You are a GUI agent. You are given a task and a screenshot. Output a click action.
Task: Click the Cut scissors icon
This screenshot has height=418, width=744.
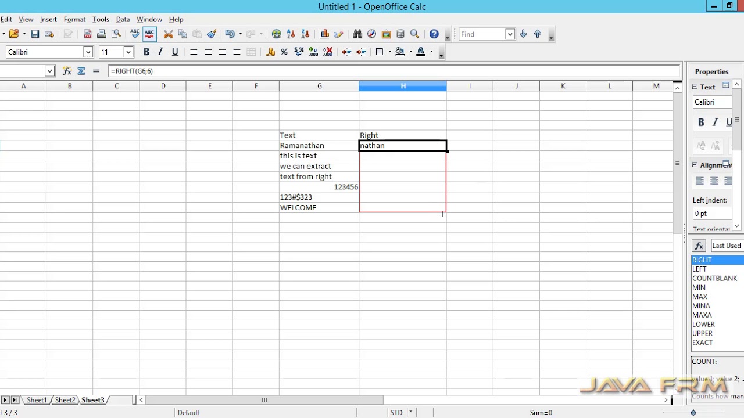coord(168,34)
